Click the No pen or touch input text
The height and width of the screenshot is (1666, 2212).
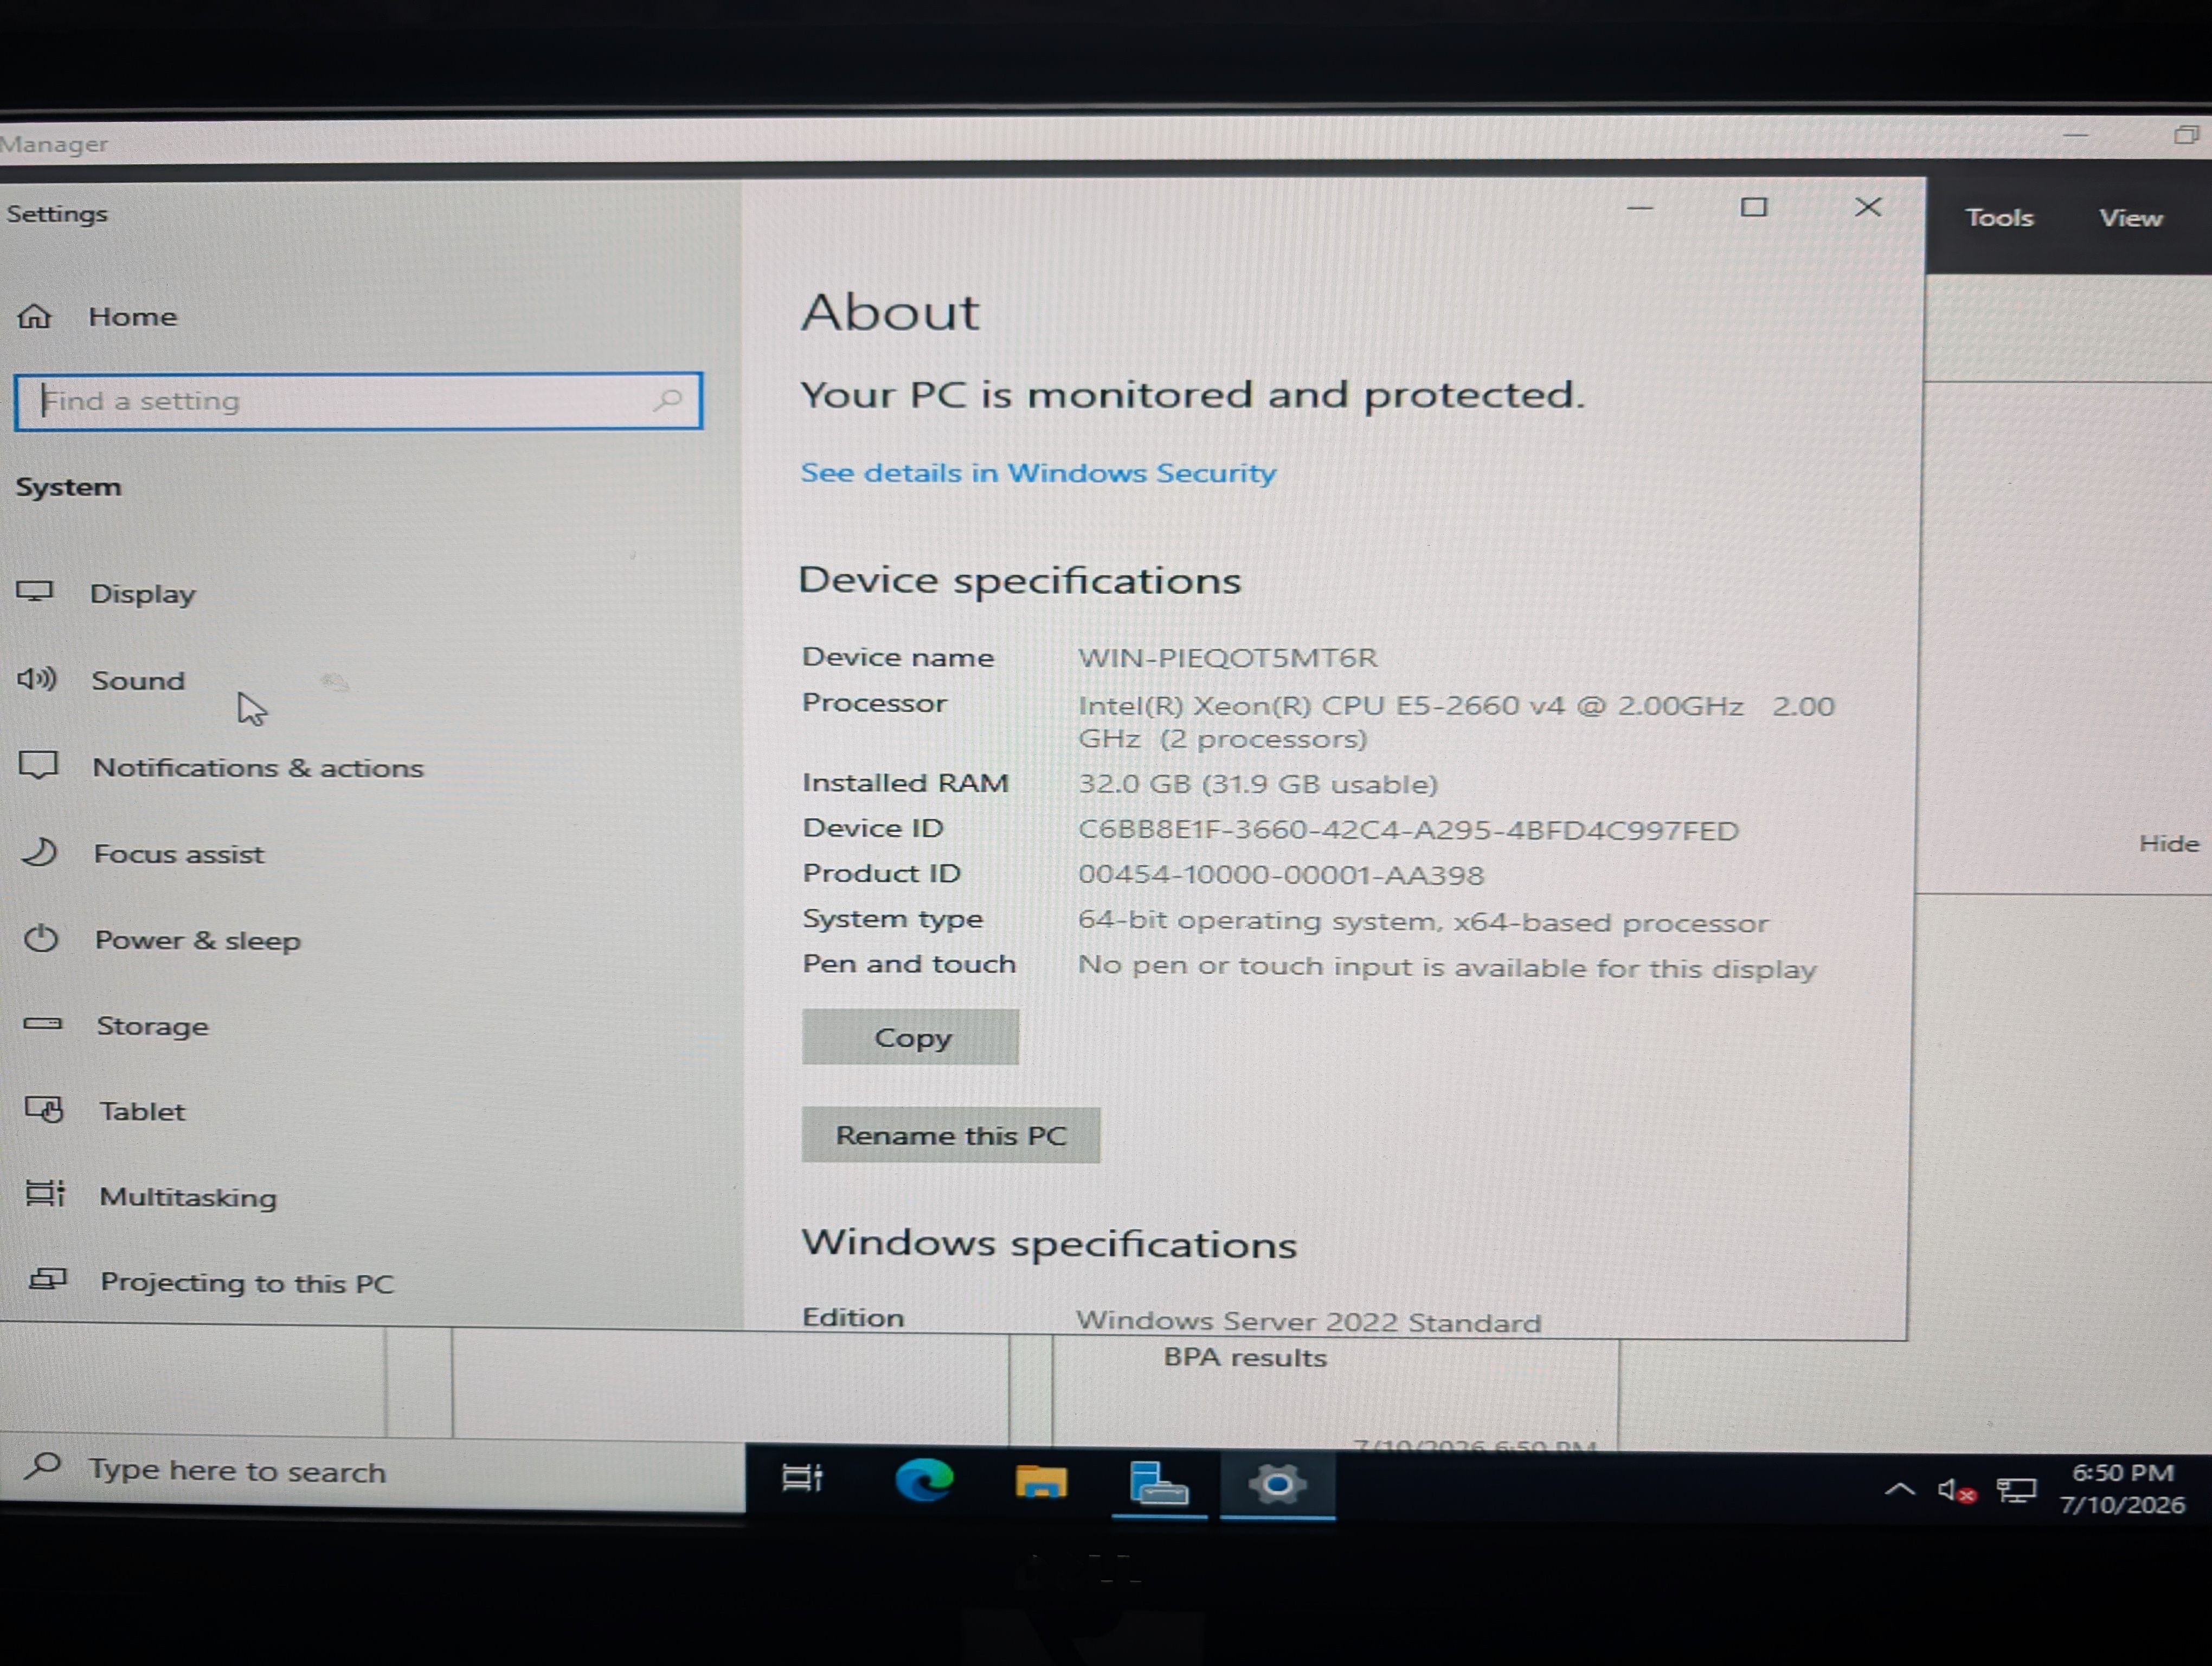1447,967
